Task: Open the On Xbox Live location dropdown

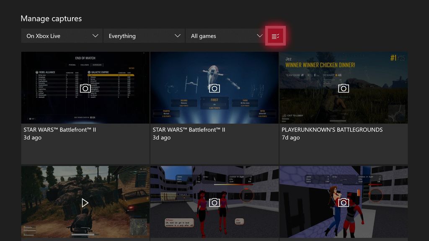Action: click(62, 36)
